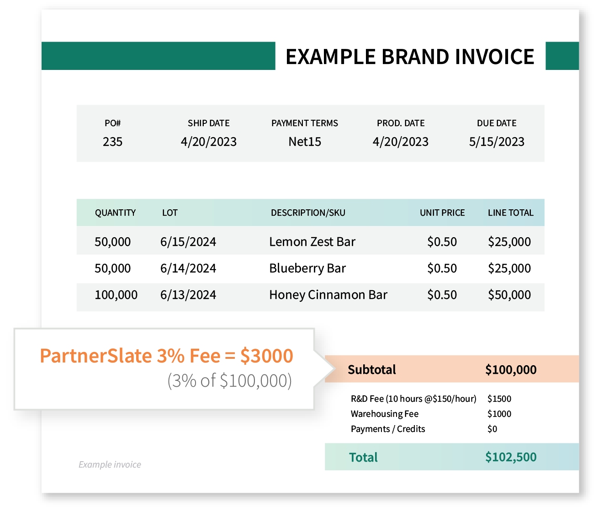Click the PartnerSlate 3% Fee callout
Image resolution: width=598 pixels, height=511 pixels.
tap(166, 355)
